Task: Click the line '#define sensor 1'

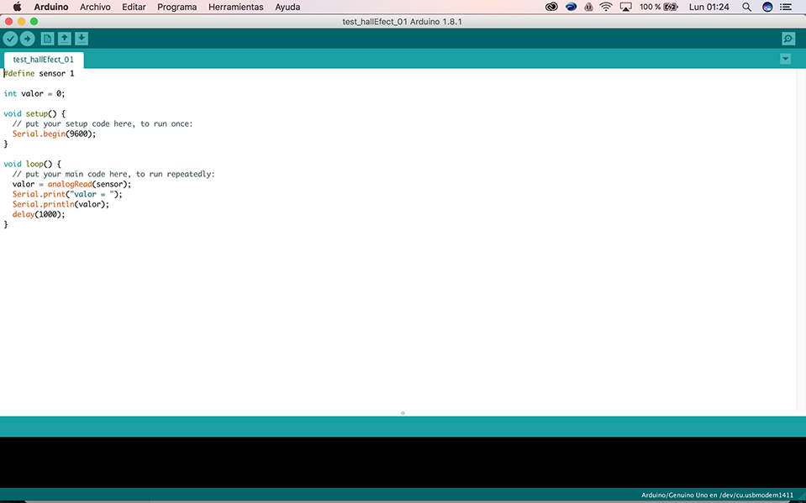Action: (x=39, y=73)
